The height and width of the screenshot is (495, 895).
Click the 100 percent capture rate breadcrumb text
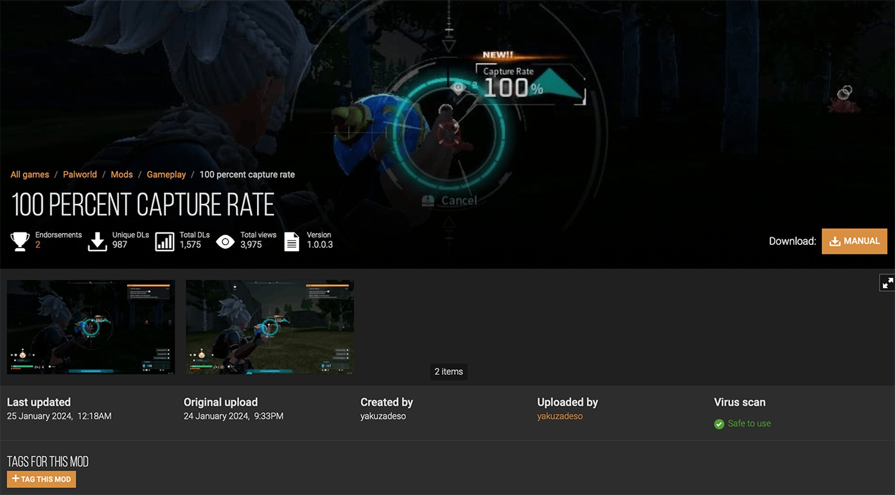(247, 174)
